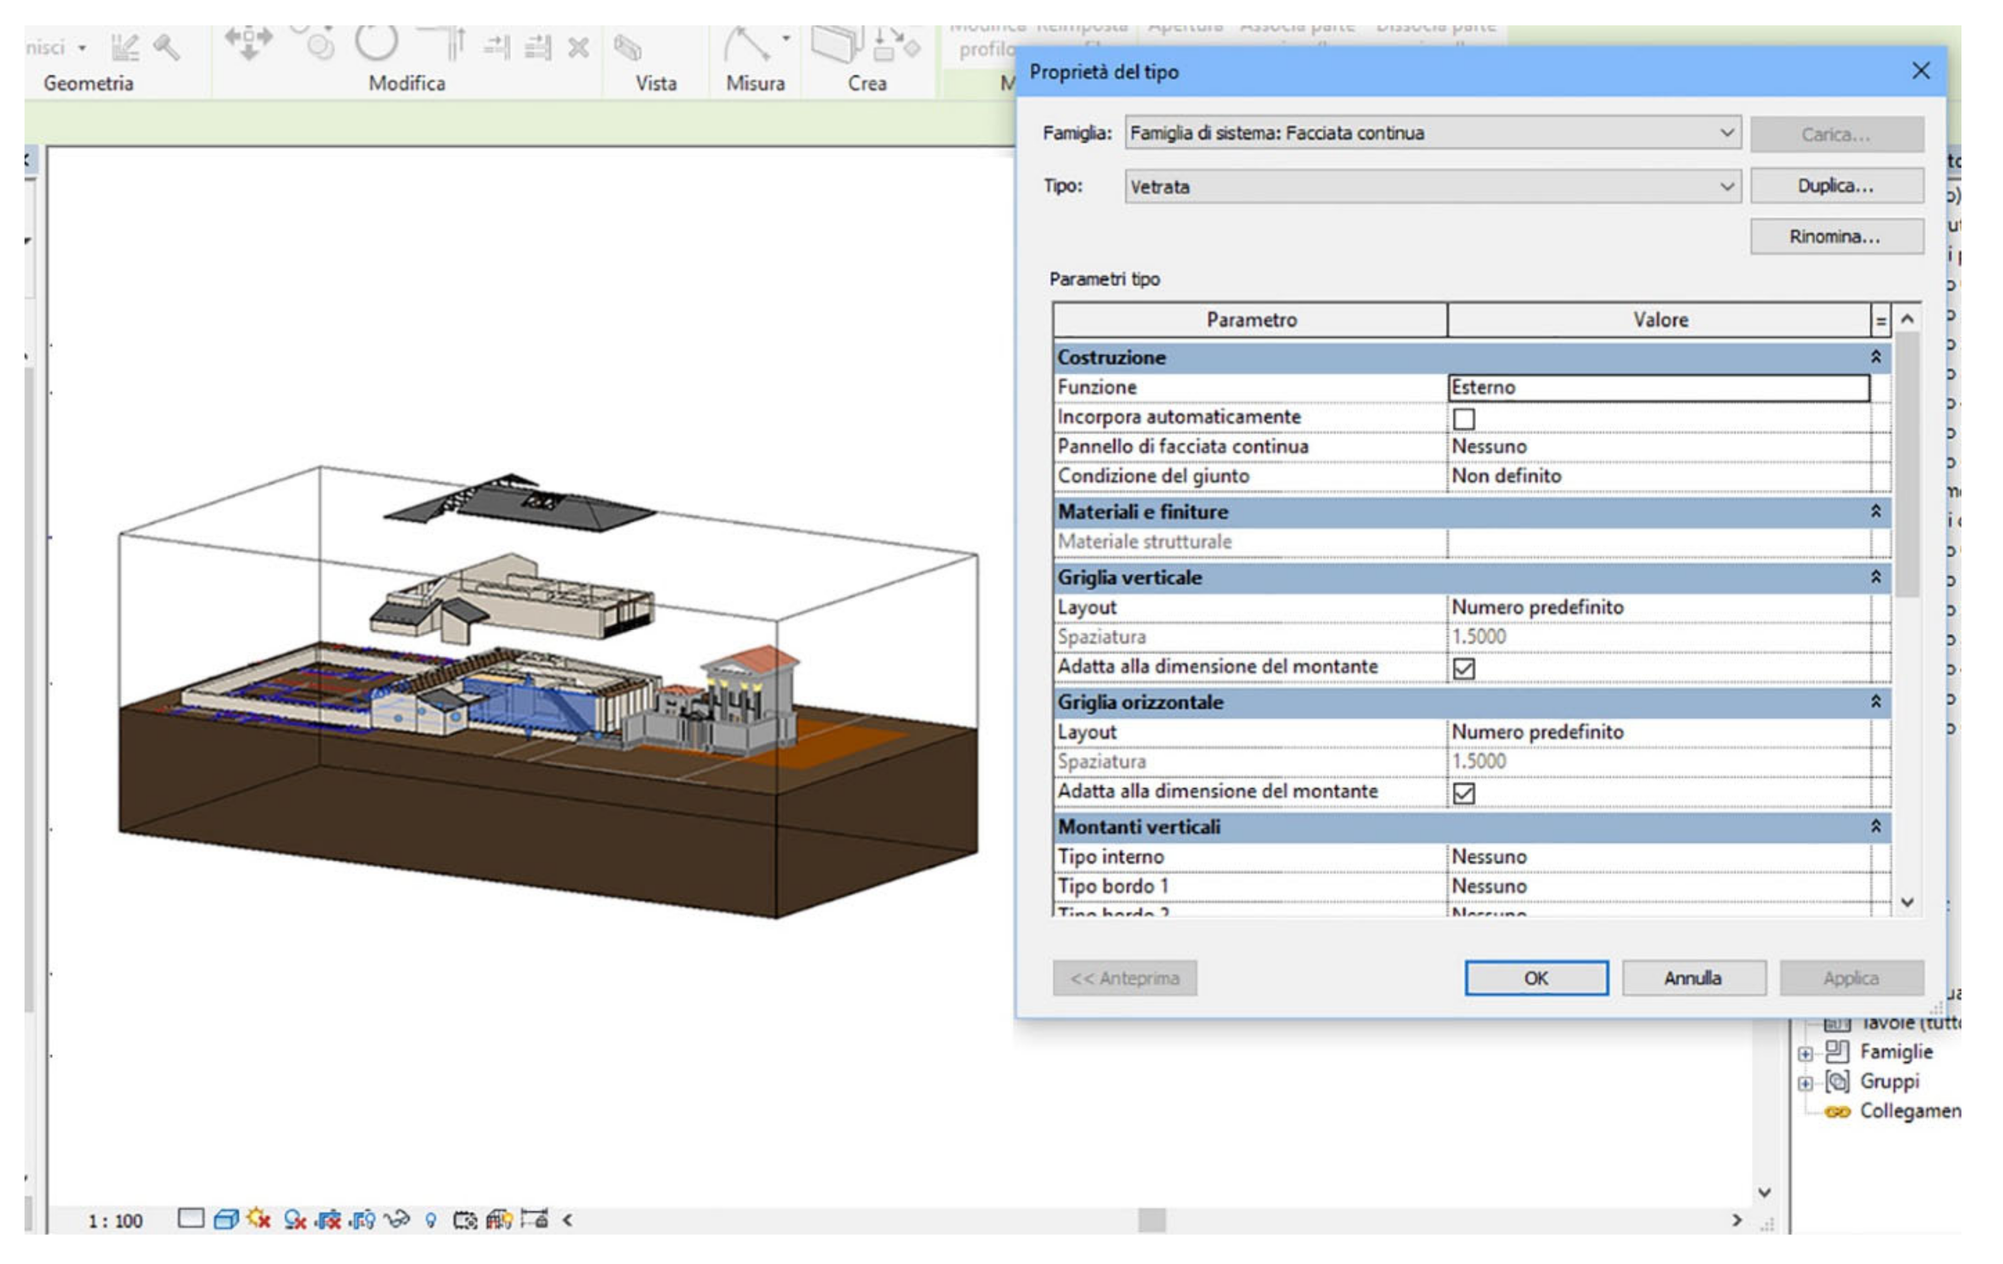Image resolution: width=2003 pixels, height=1264 pixels.
Task: Click Reveal Hidden Elements lightbulb icon
Action: 430,1220
